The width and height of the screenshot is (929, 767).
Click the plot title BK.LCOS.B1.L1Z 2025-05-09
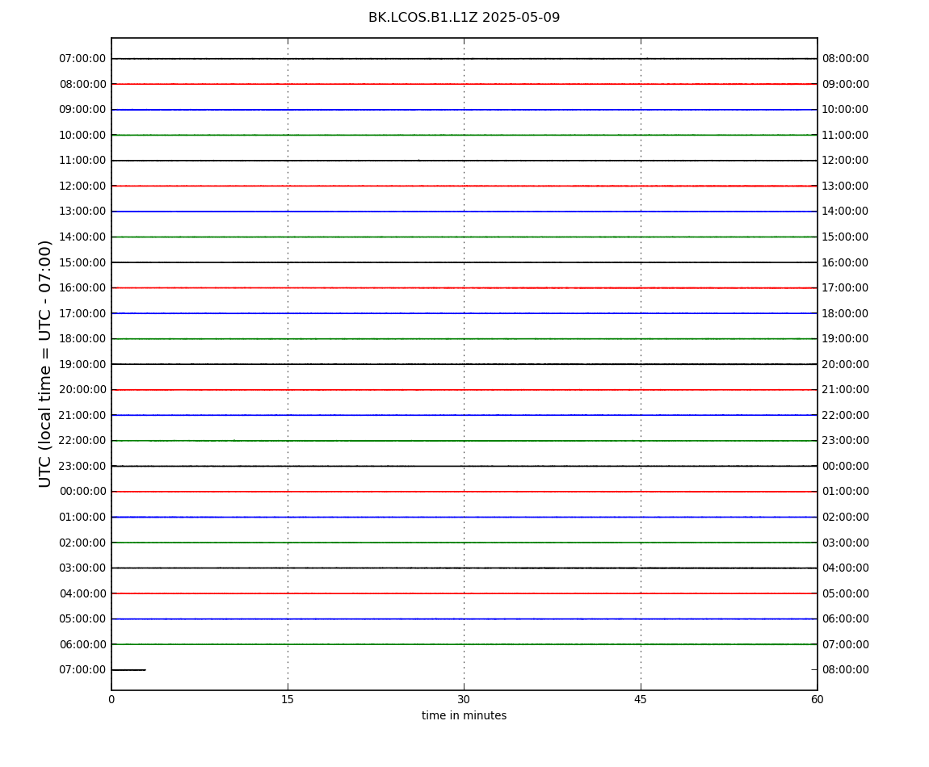(464, 17)
